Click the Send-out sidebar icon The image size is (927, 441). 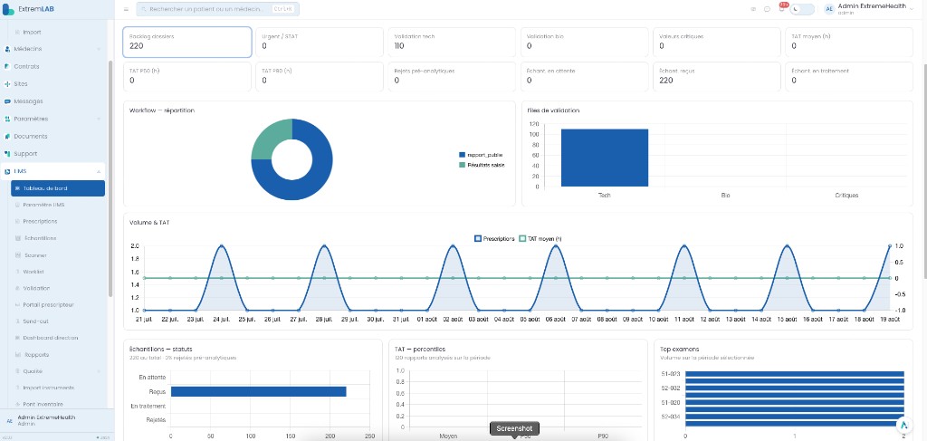(x=17, y=321)
